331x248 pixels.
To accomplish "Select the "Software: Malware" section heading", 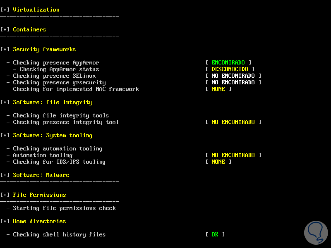I will point(41,175).
